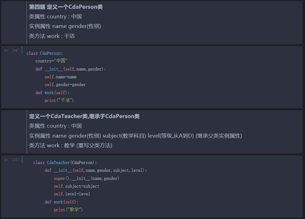Click the __init__ definition with subject,level parameters
The image size is (305, 219).
coord(96,170)
